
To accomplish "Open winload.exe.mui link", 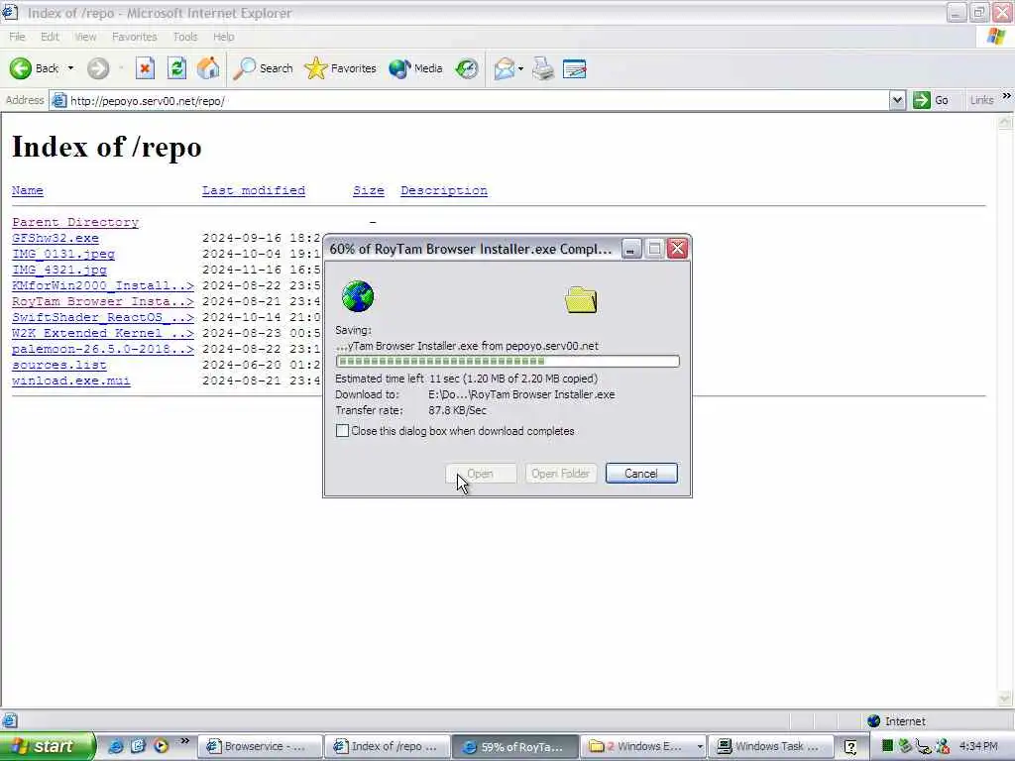I will [71, 380].
